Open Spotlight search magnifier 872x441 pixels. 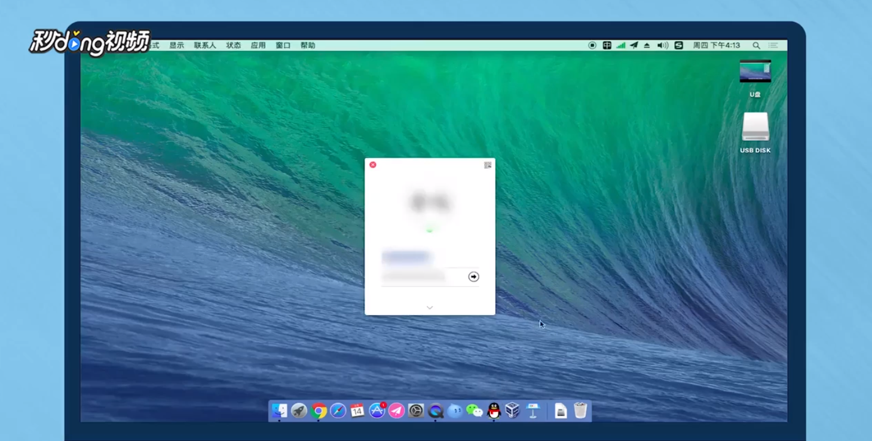click(x=756, y=45)
